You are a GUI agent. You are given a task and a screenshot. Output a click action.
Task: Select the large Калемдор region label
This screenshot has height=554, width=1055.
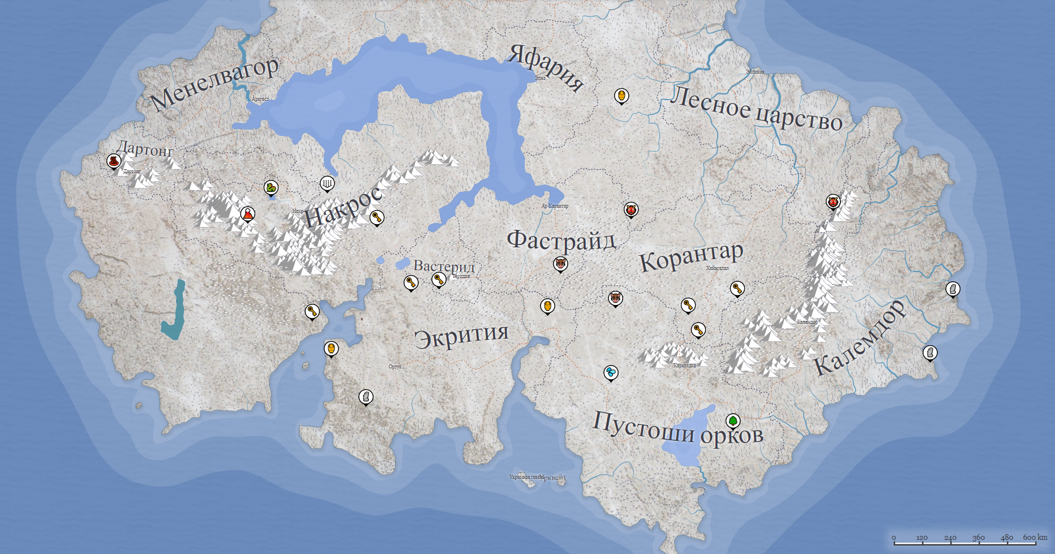pyautogui.click(x=860, y=338)
